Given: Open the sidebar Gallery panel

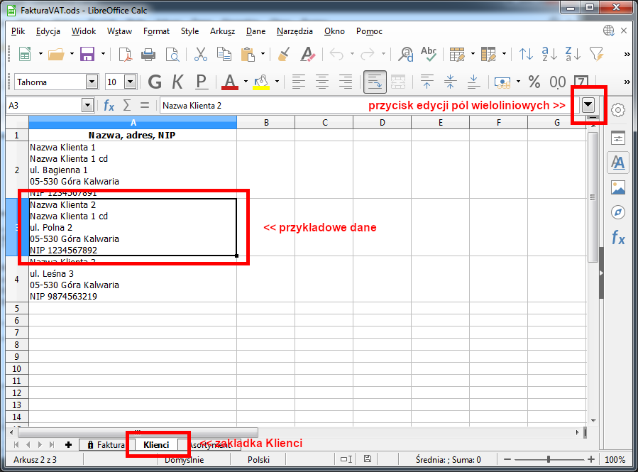Looking at the screenshot, I should pos(618,187).
